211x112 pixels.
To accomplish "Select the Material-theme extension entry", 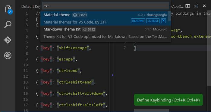I will 105,18.
